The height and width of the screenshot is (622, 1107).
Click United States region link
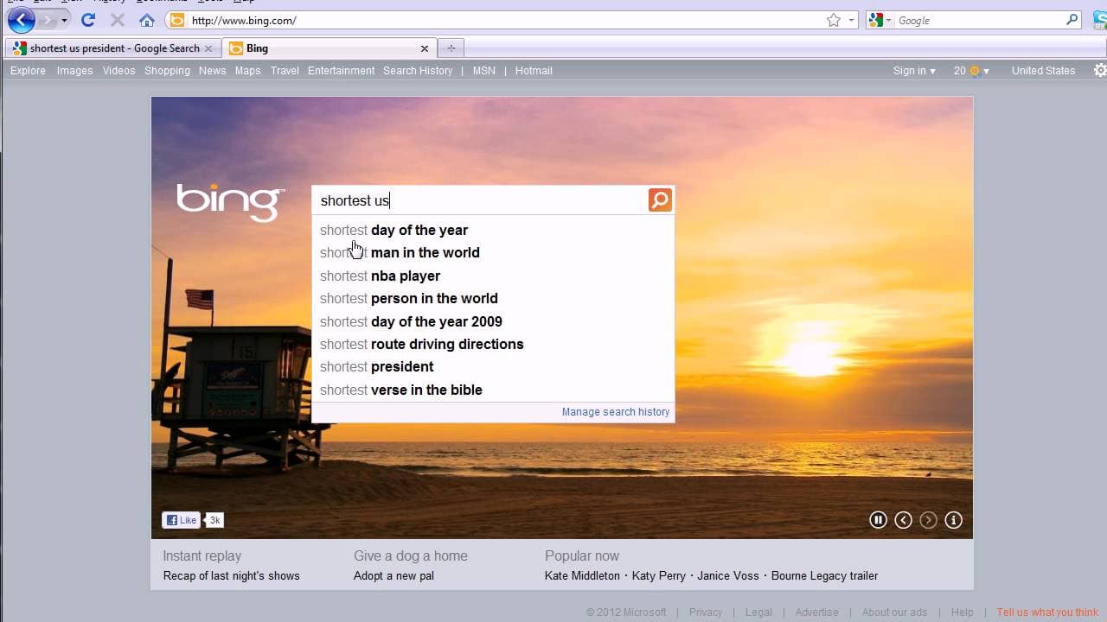click(x=1043, y=71)
